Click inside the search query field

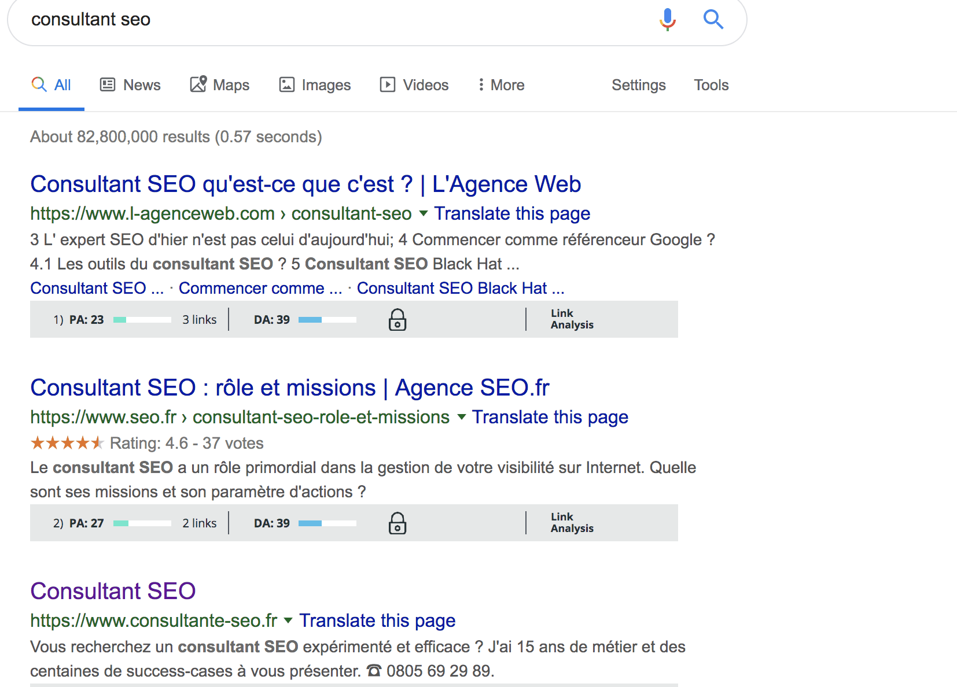[231, 19]
